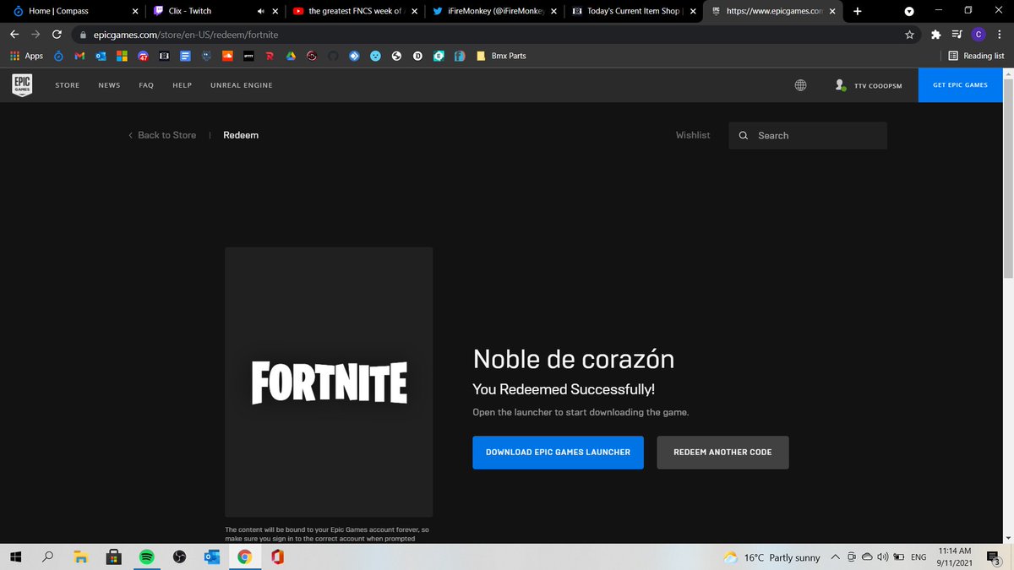Go to the UNREAL ENGINE page
Viewport: 1014px width, 570px height.
point(242,85)
